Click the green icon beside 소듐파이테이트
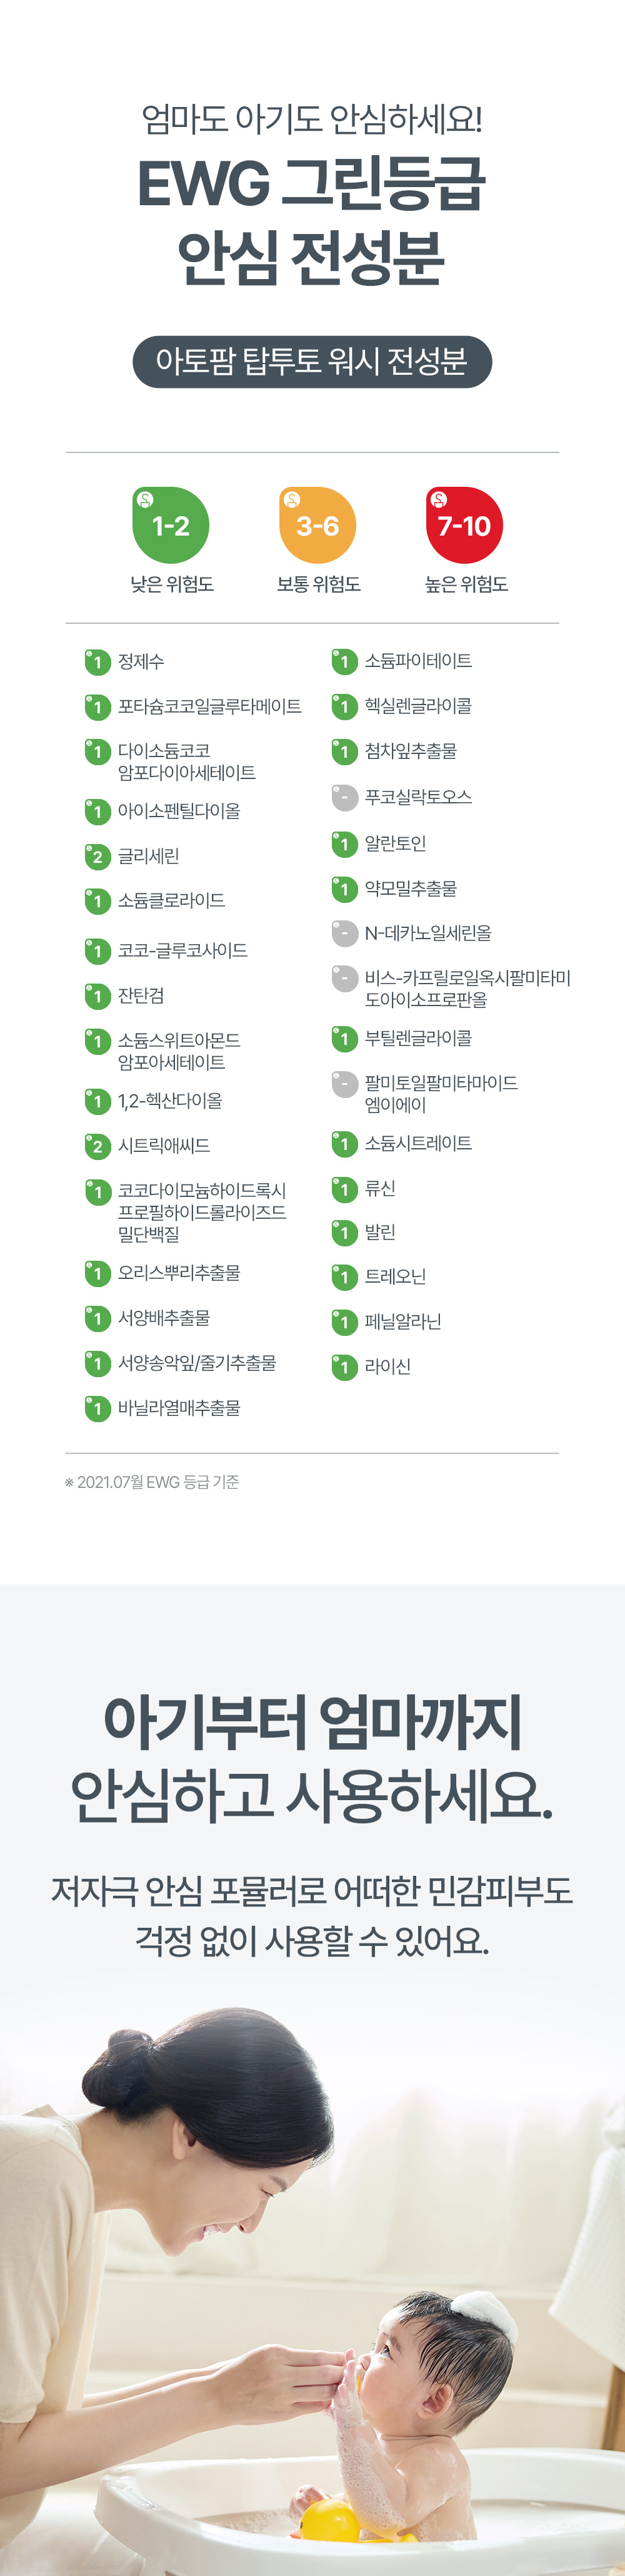This screenshot has height=2576, width=625. [344, 662]
